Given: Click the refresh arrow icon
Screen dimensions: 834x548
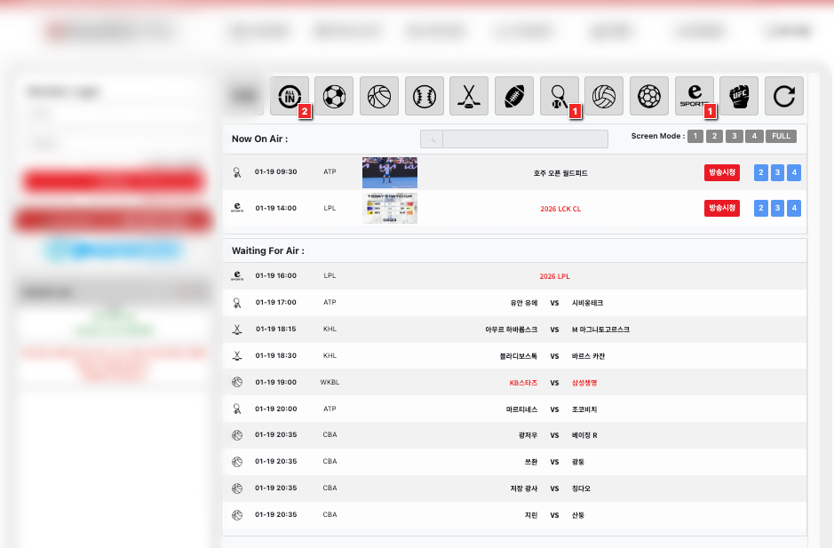Looking at the screenshot, I should click(x=783, y=96).
